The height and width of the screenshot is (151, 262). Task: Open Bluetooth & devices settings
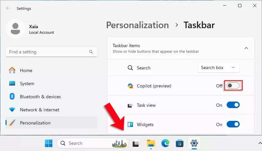coord(40,97)
